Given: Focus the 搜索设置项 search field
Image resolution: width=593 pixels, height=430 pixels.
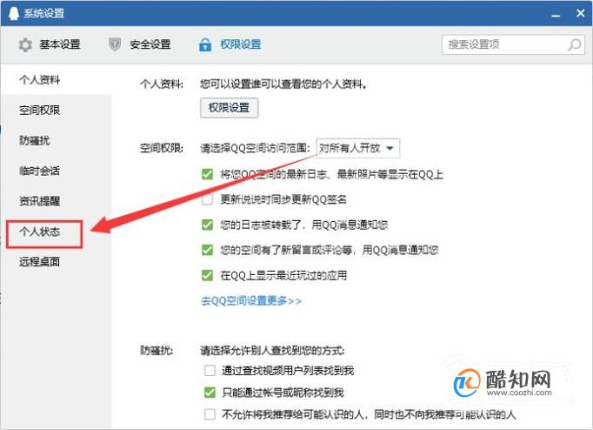Looking at the screenshot, I should click(513, 44).
